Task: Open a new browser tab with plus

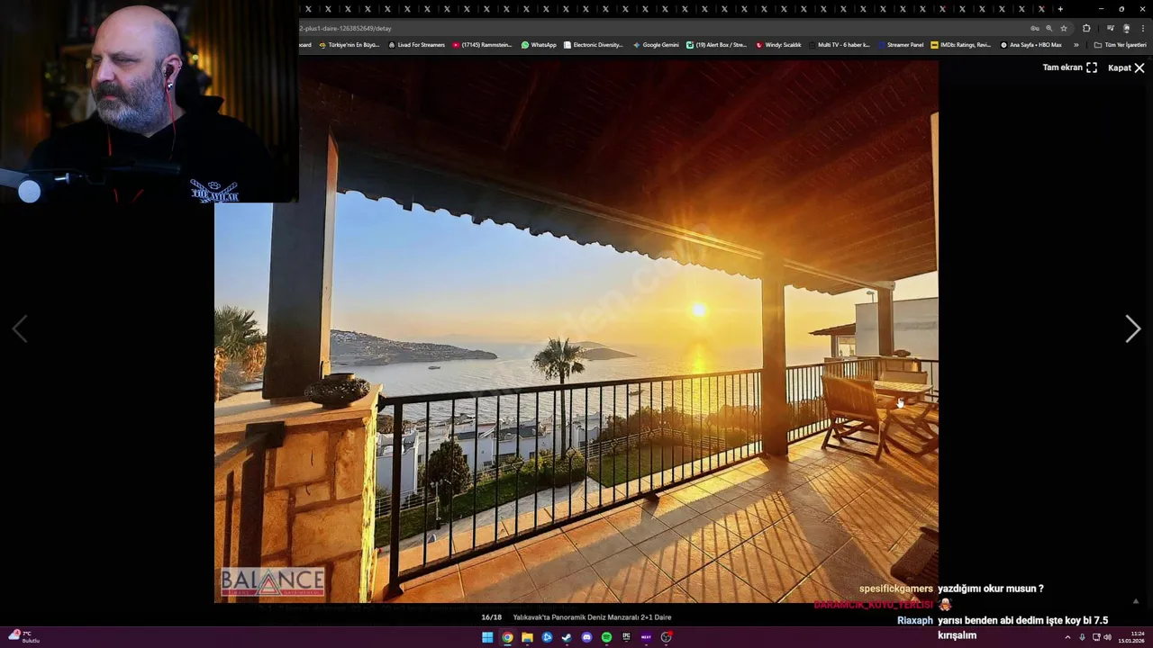Action: [1060, 9]
